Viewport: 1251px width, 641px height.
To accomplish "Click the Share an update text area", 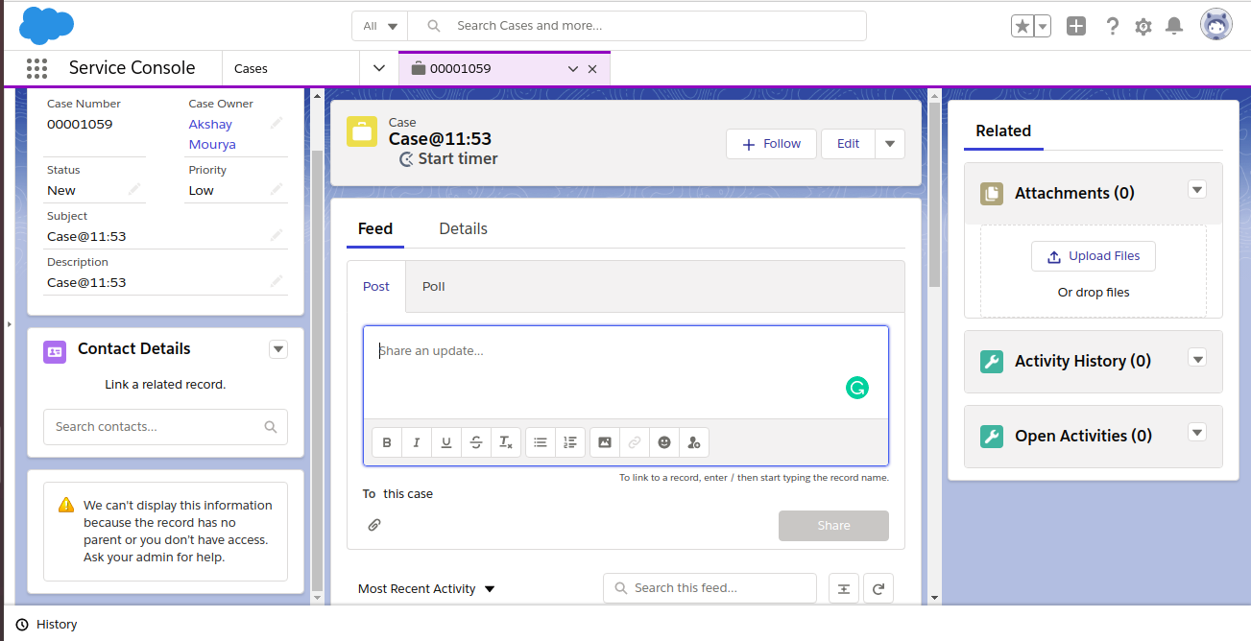I will (x=626, y=372).
